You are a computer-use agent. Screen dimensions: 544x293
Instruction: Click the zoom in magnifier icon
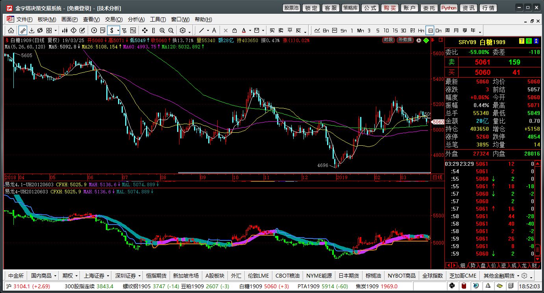tap(162, 30)
